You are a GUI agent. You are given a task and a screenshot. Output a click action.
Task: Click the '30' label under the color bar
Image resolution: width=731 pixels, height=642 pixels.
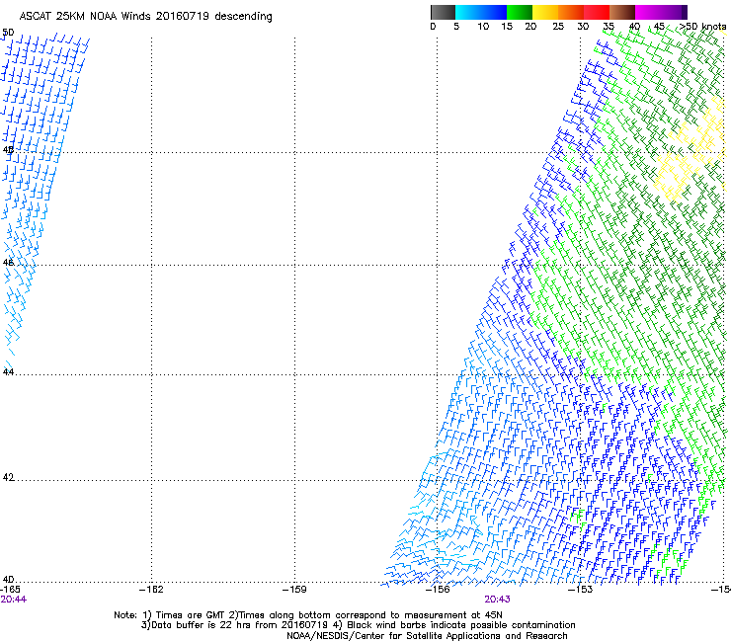(x=583, y=27)
